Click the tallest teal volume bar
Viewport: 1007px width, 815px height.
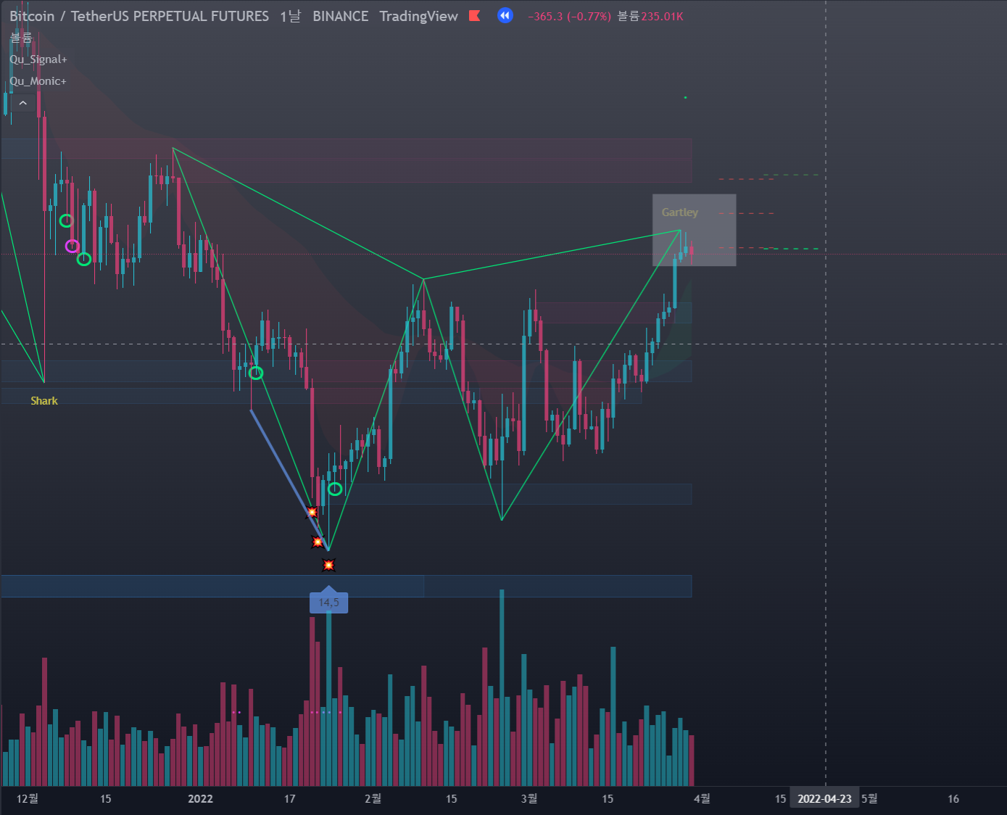[502, 687]
